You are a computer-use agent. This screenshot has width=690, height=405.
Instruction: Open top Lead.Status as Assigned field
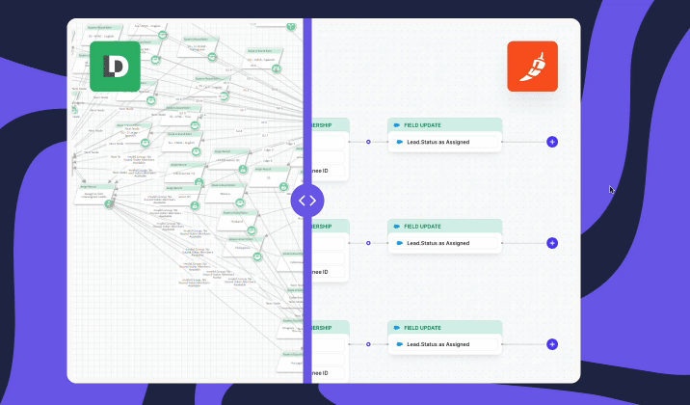pos(445,142)
